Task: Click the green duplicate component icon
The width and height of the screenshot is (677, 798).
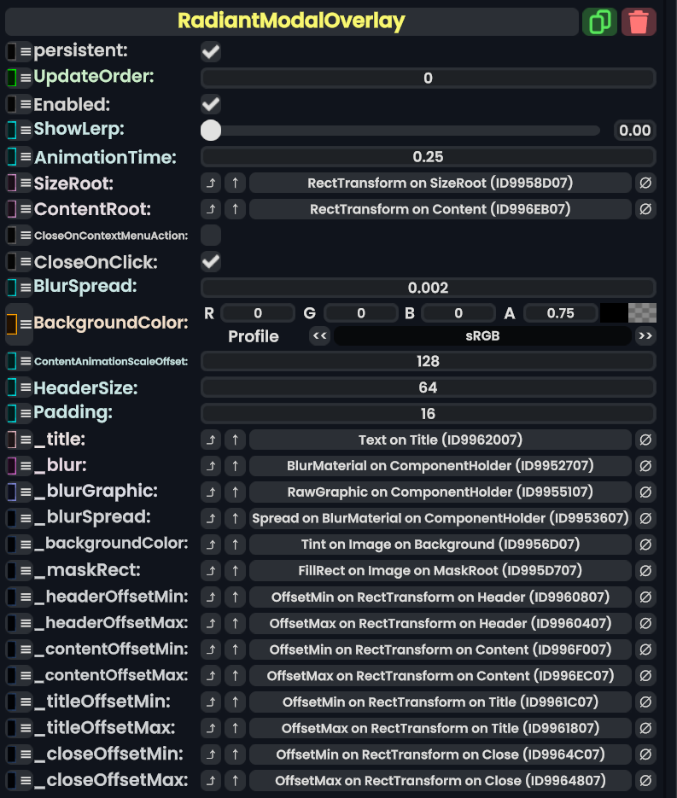Action: click(599, 21)
